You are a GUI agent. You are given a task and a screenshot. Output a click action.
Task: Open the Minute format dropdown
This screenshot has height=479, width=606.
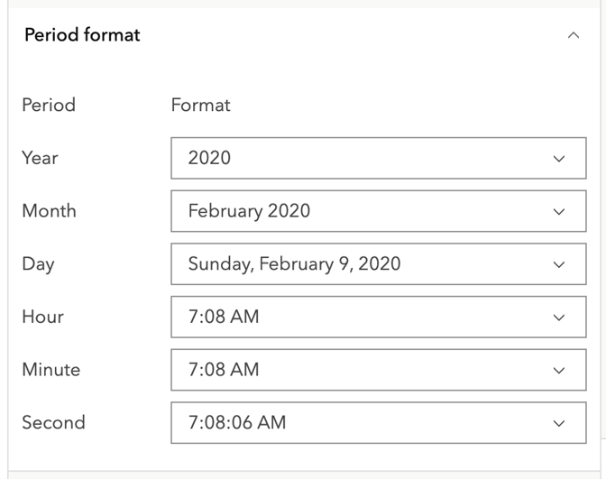[377, 370]
